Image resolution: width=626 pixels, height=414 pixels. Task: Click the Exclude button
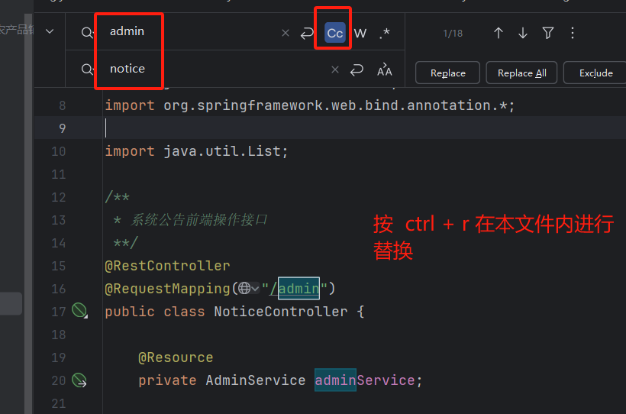pyautogui.click(x=595, y=73)
